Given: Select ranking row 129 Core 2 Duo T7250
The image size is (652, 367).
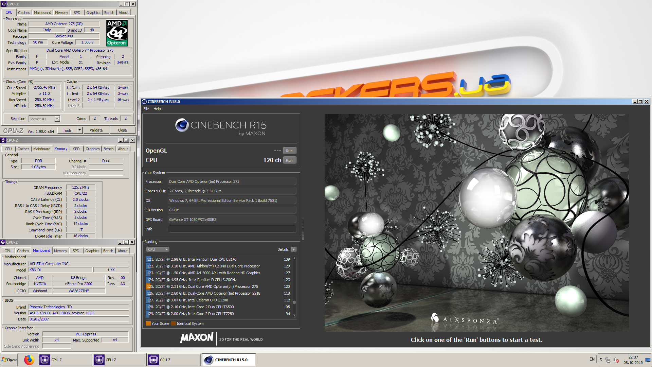Looking at the screenshot, I should [218, 314].
